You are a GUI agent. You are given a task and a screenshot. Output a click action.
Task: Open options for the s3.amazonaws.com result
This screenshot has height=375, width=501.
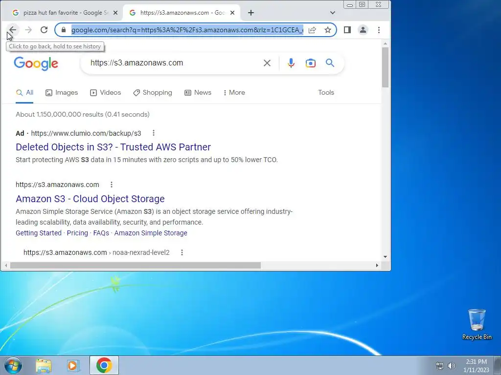[x=112, y=185]
